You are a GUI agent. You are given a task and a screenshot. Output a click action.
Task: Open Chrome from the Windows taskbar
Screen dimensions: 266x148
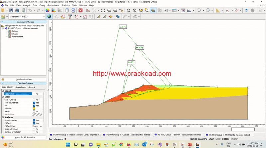click(121, 145)
